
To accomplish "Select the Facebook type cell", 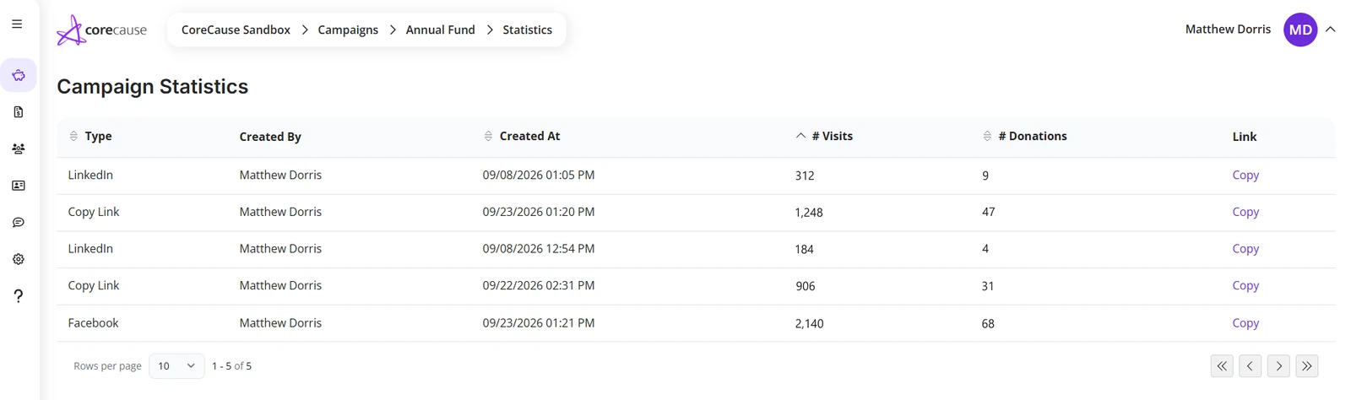I will (x=93, y=322).
